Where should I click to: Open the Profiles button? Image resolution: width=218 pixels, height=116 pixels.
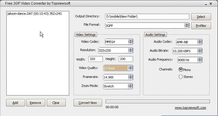pos(201,26)
